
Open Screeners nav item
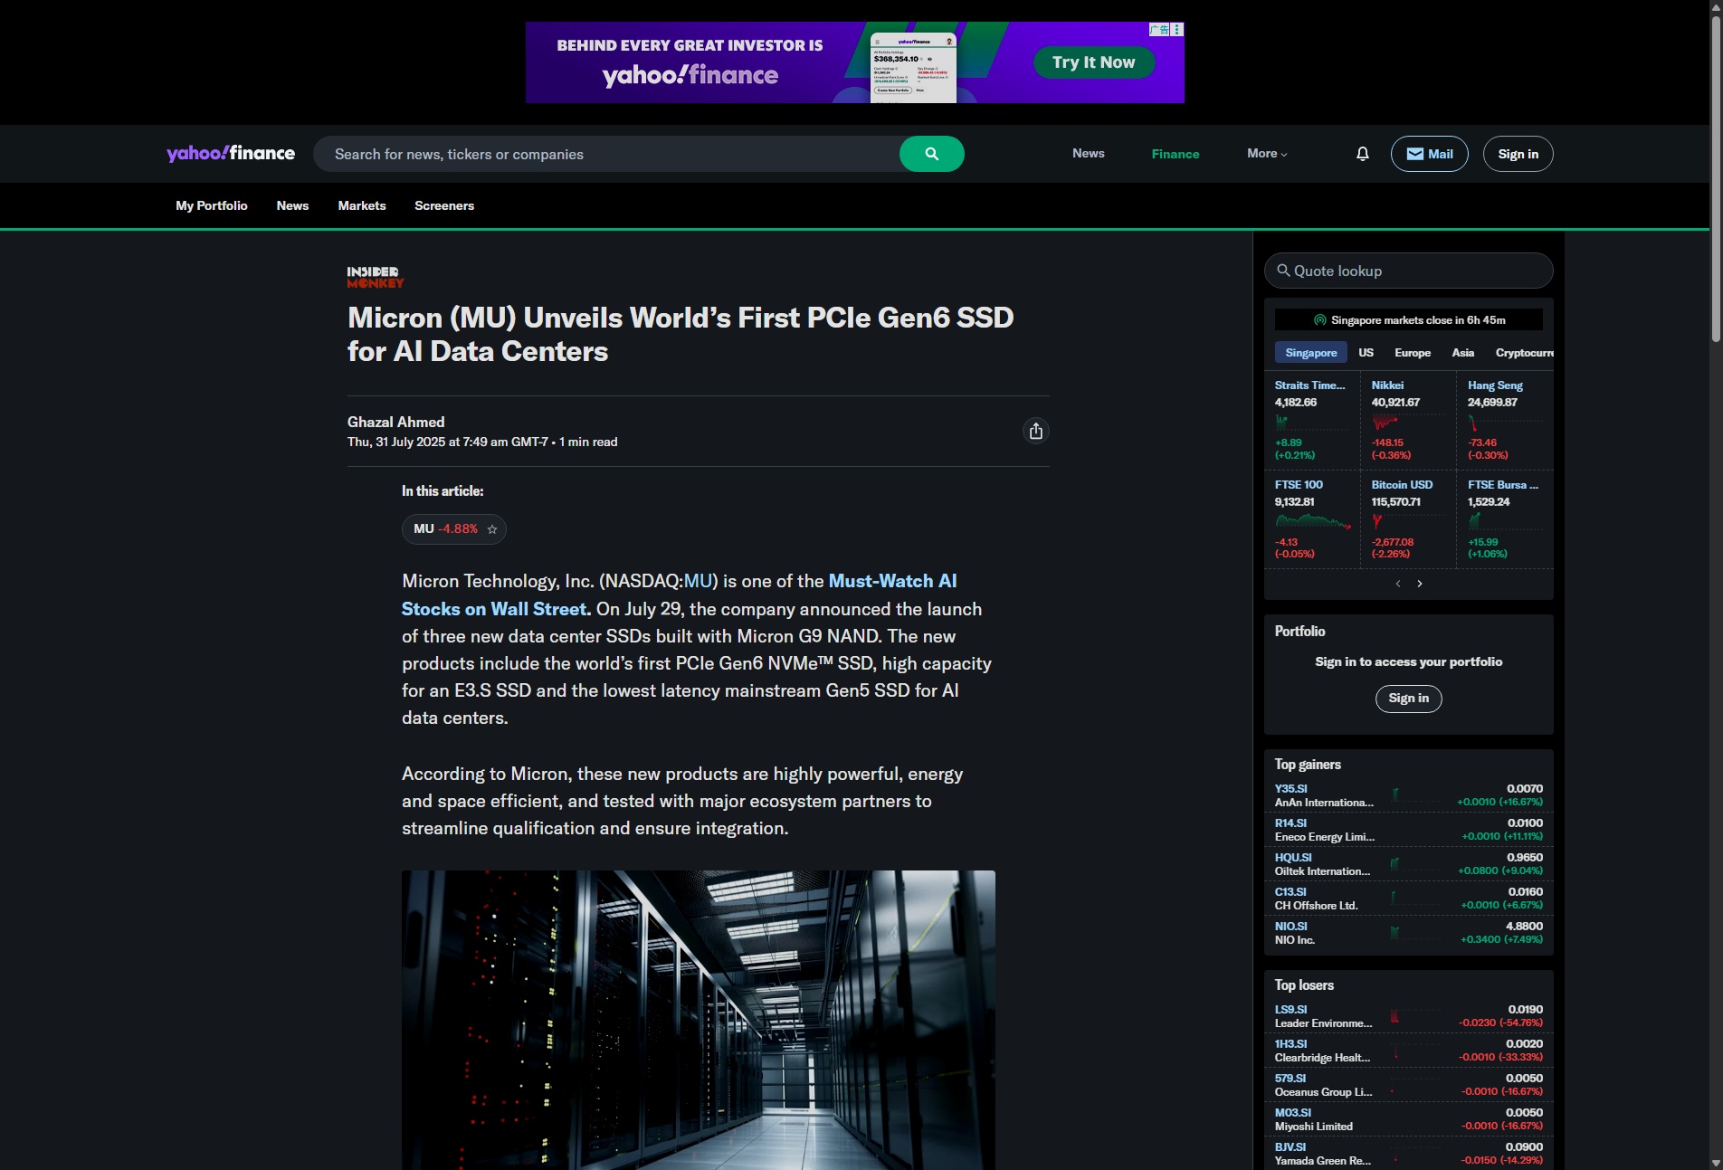(443, 205)
